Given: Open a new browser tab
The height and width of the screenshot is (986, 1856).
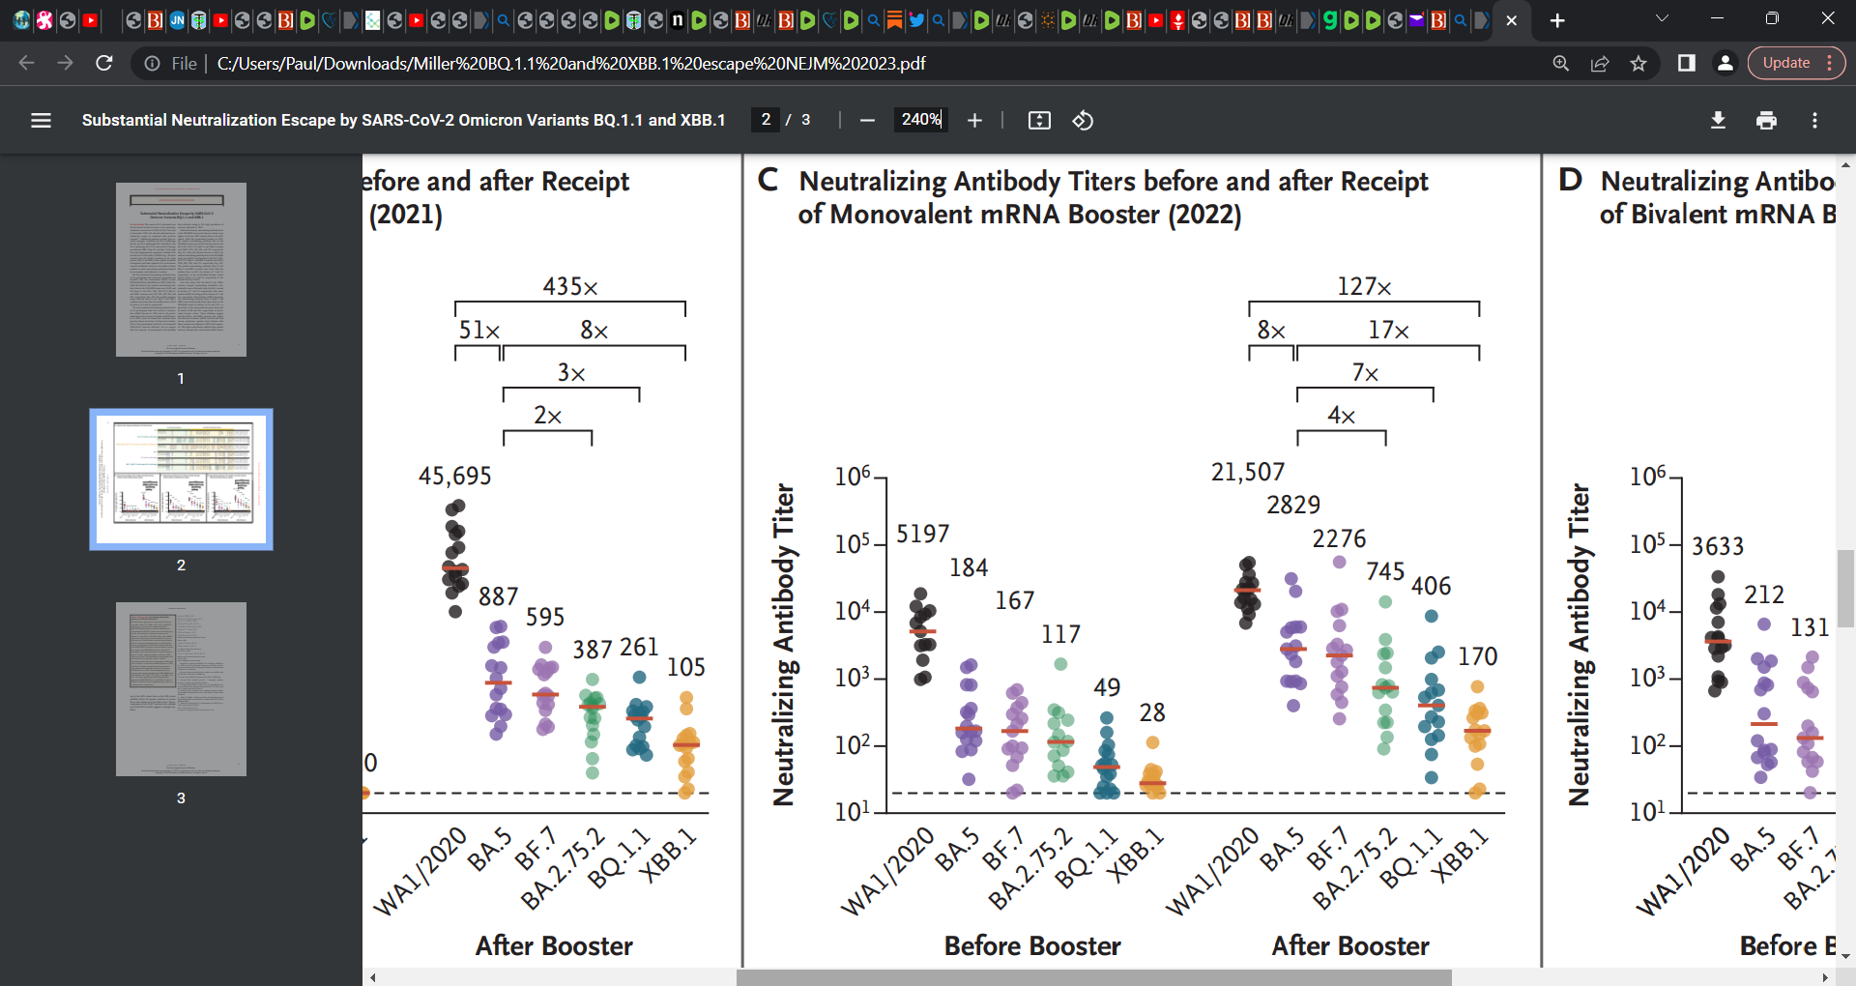Looking at the screenshot, I should tap(1557, 20).
